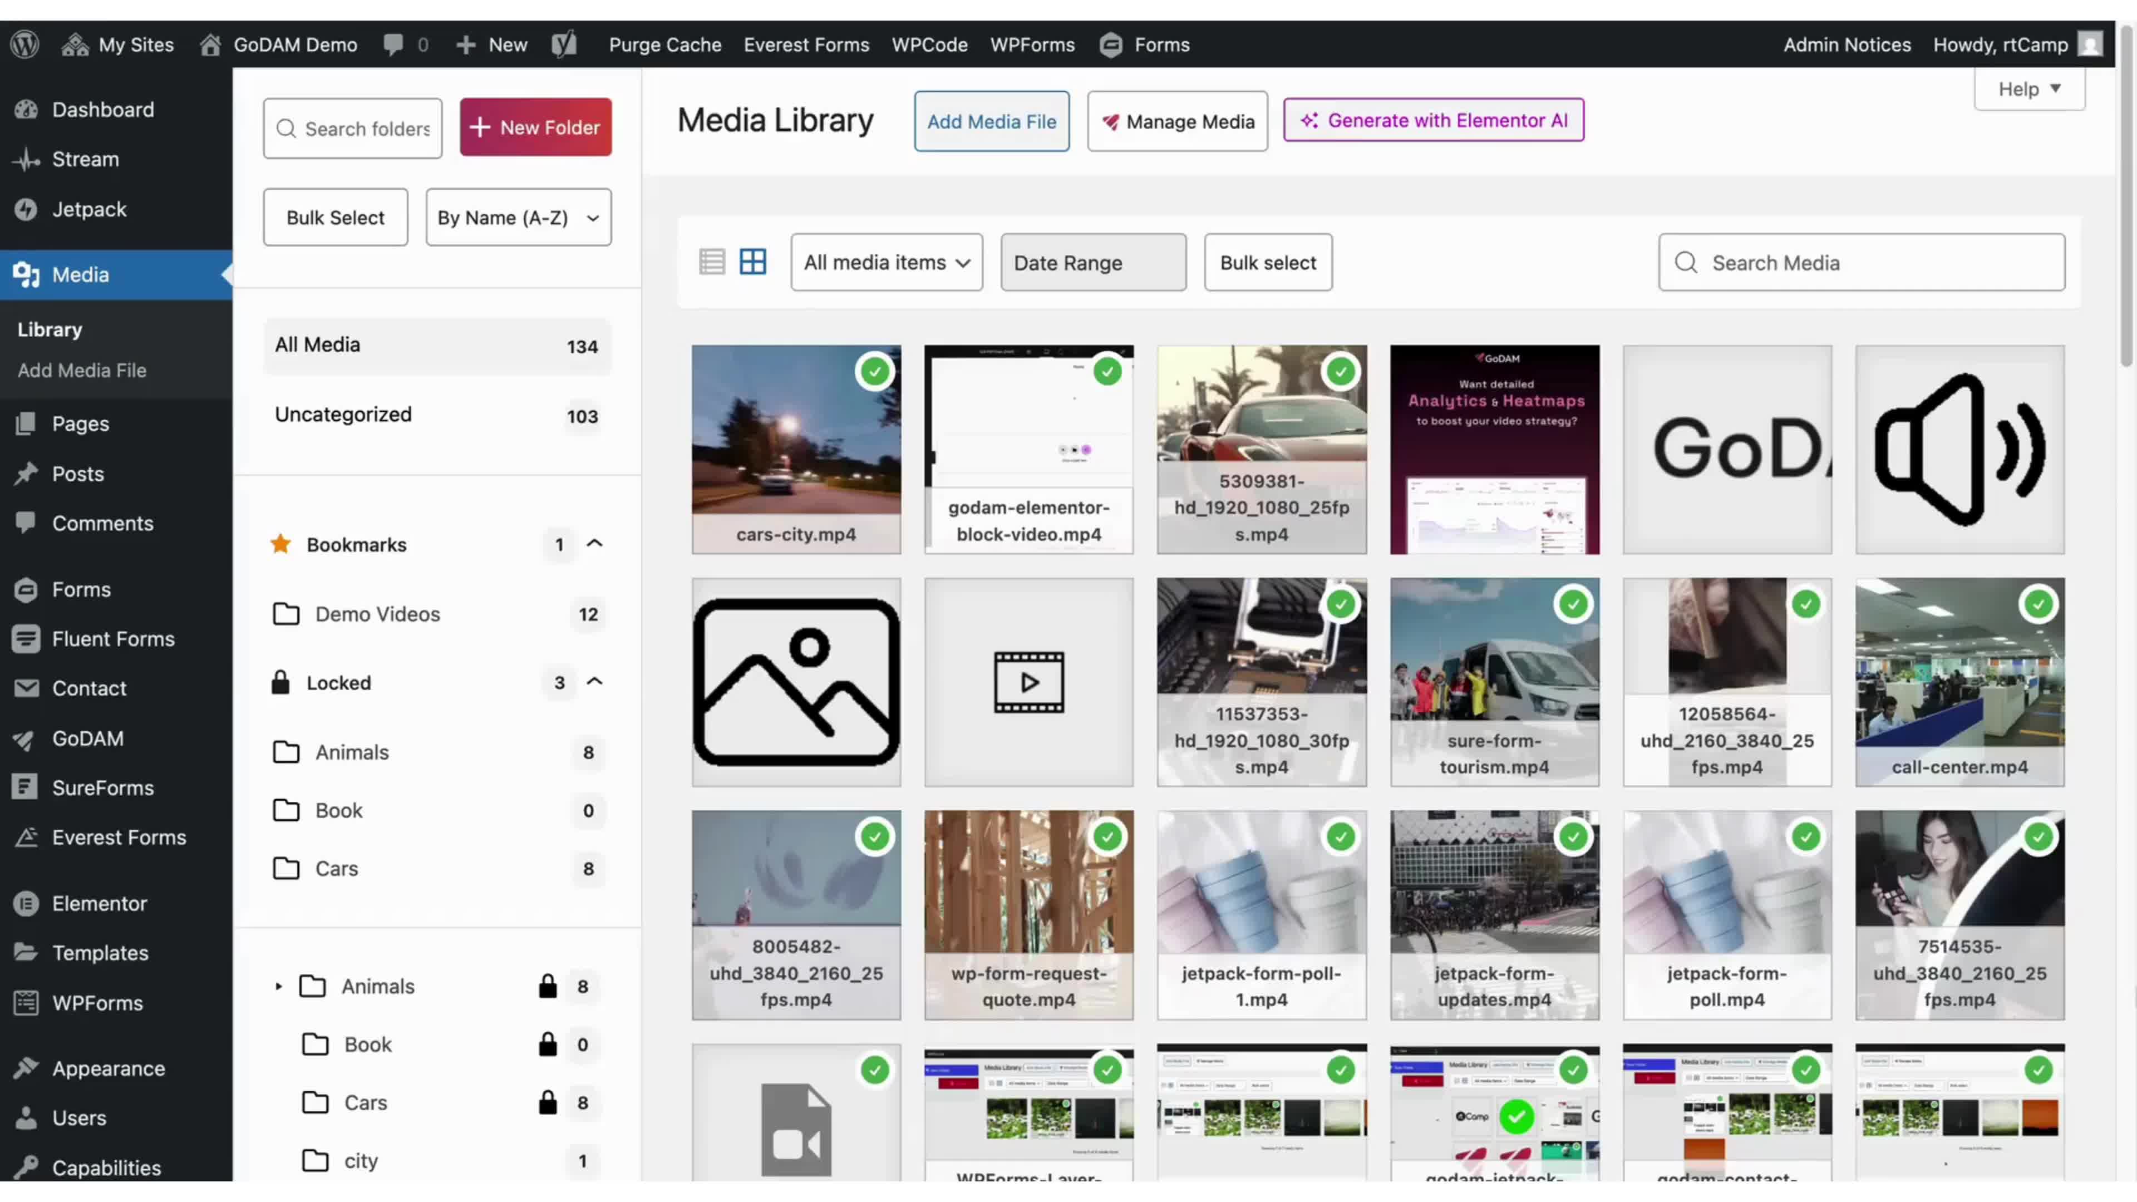This screenshot has height=1202, width=2137.
Task: Open comments bubble in admin bar
Action: 394,45
